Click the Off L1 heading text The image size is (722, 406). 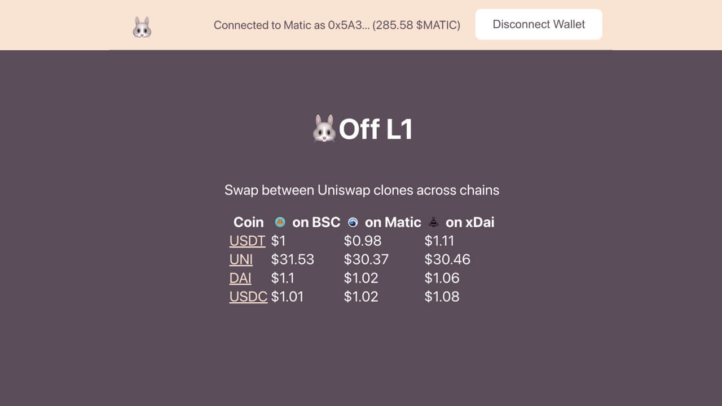(376, 129)
